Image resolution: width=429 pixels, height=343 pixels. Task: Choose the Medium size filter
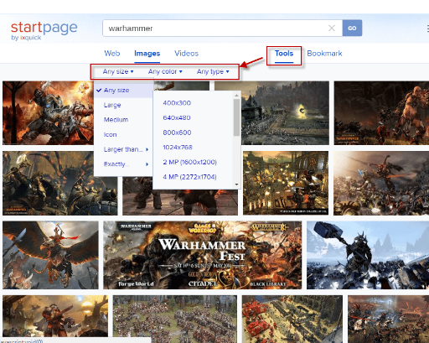(x=116, y=120)
